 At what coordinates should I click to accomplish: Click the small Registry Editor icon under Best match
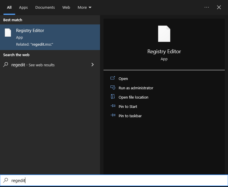click(x=8, y=33)
